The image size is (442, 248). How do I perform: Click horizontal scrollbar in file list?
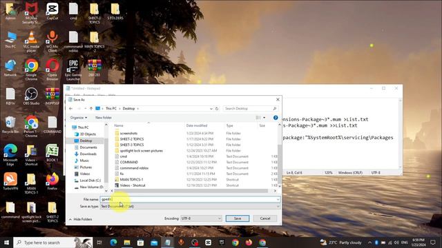(x=191, y=191)
